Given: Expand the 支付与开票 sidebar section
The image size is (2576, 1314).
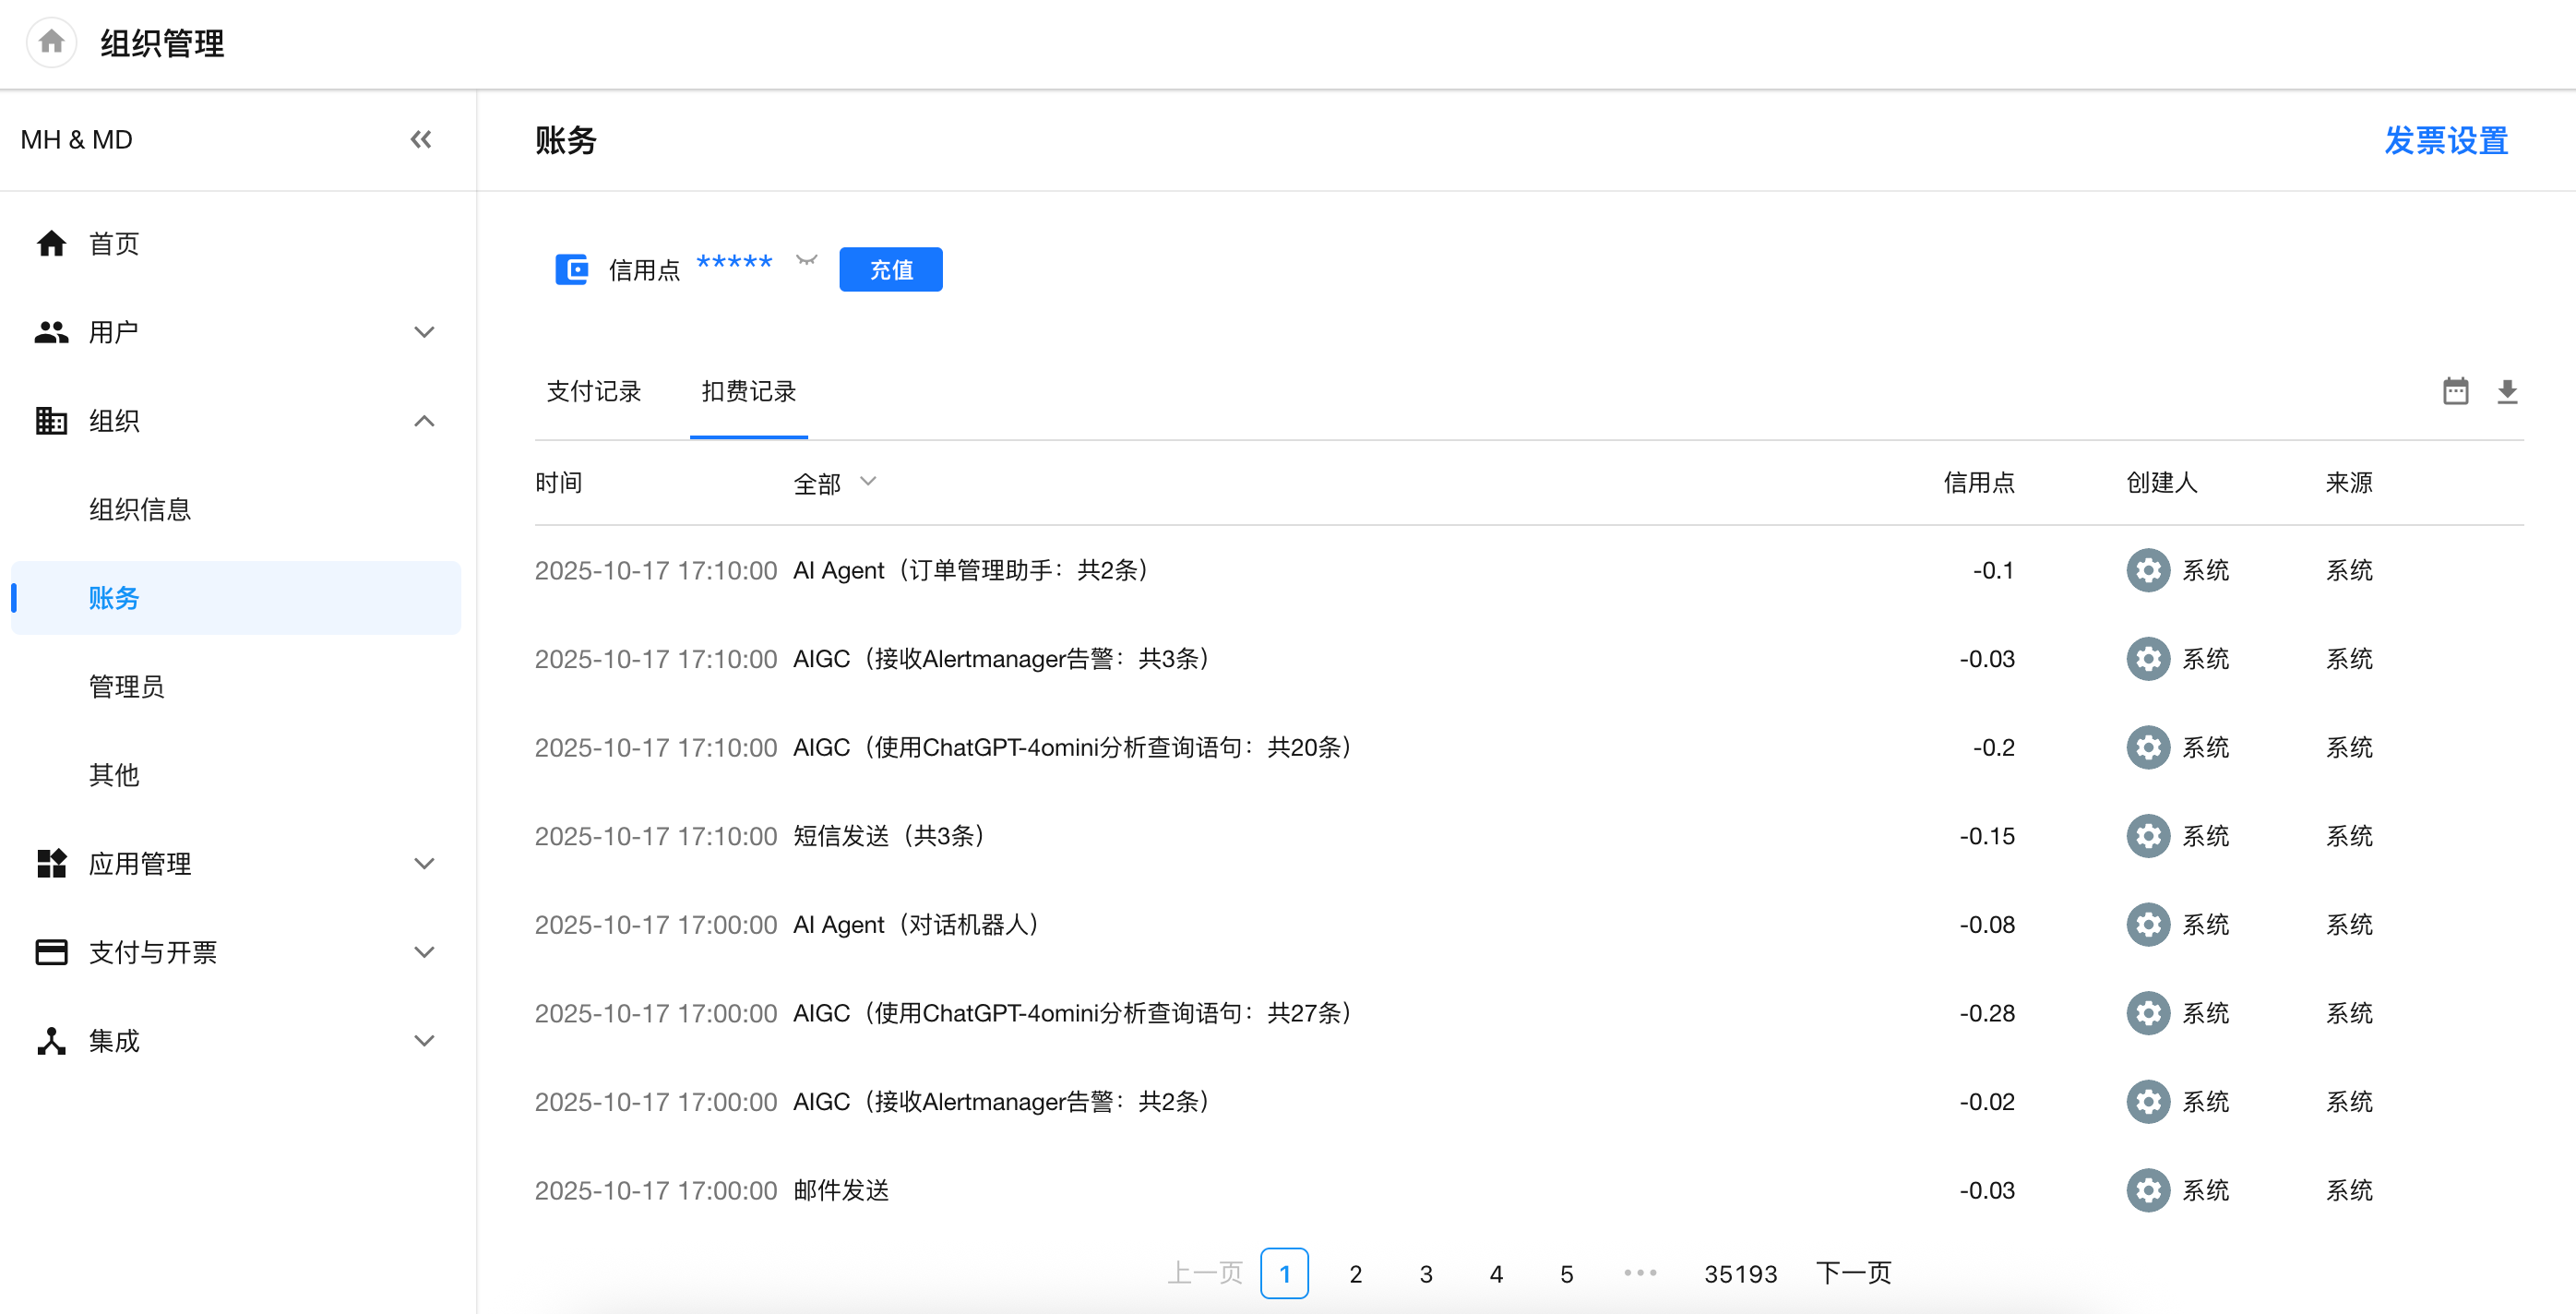Looking at the screenshot, I should coord(424,952).
